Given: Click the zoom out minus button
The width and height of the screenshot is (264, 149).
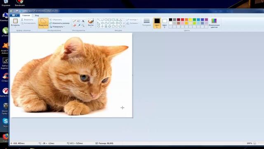Looking at the screenshot, I should (255, 143).
